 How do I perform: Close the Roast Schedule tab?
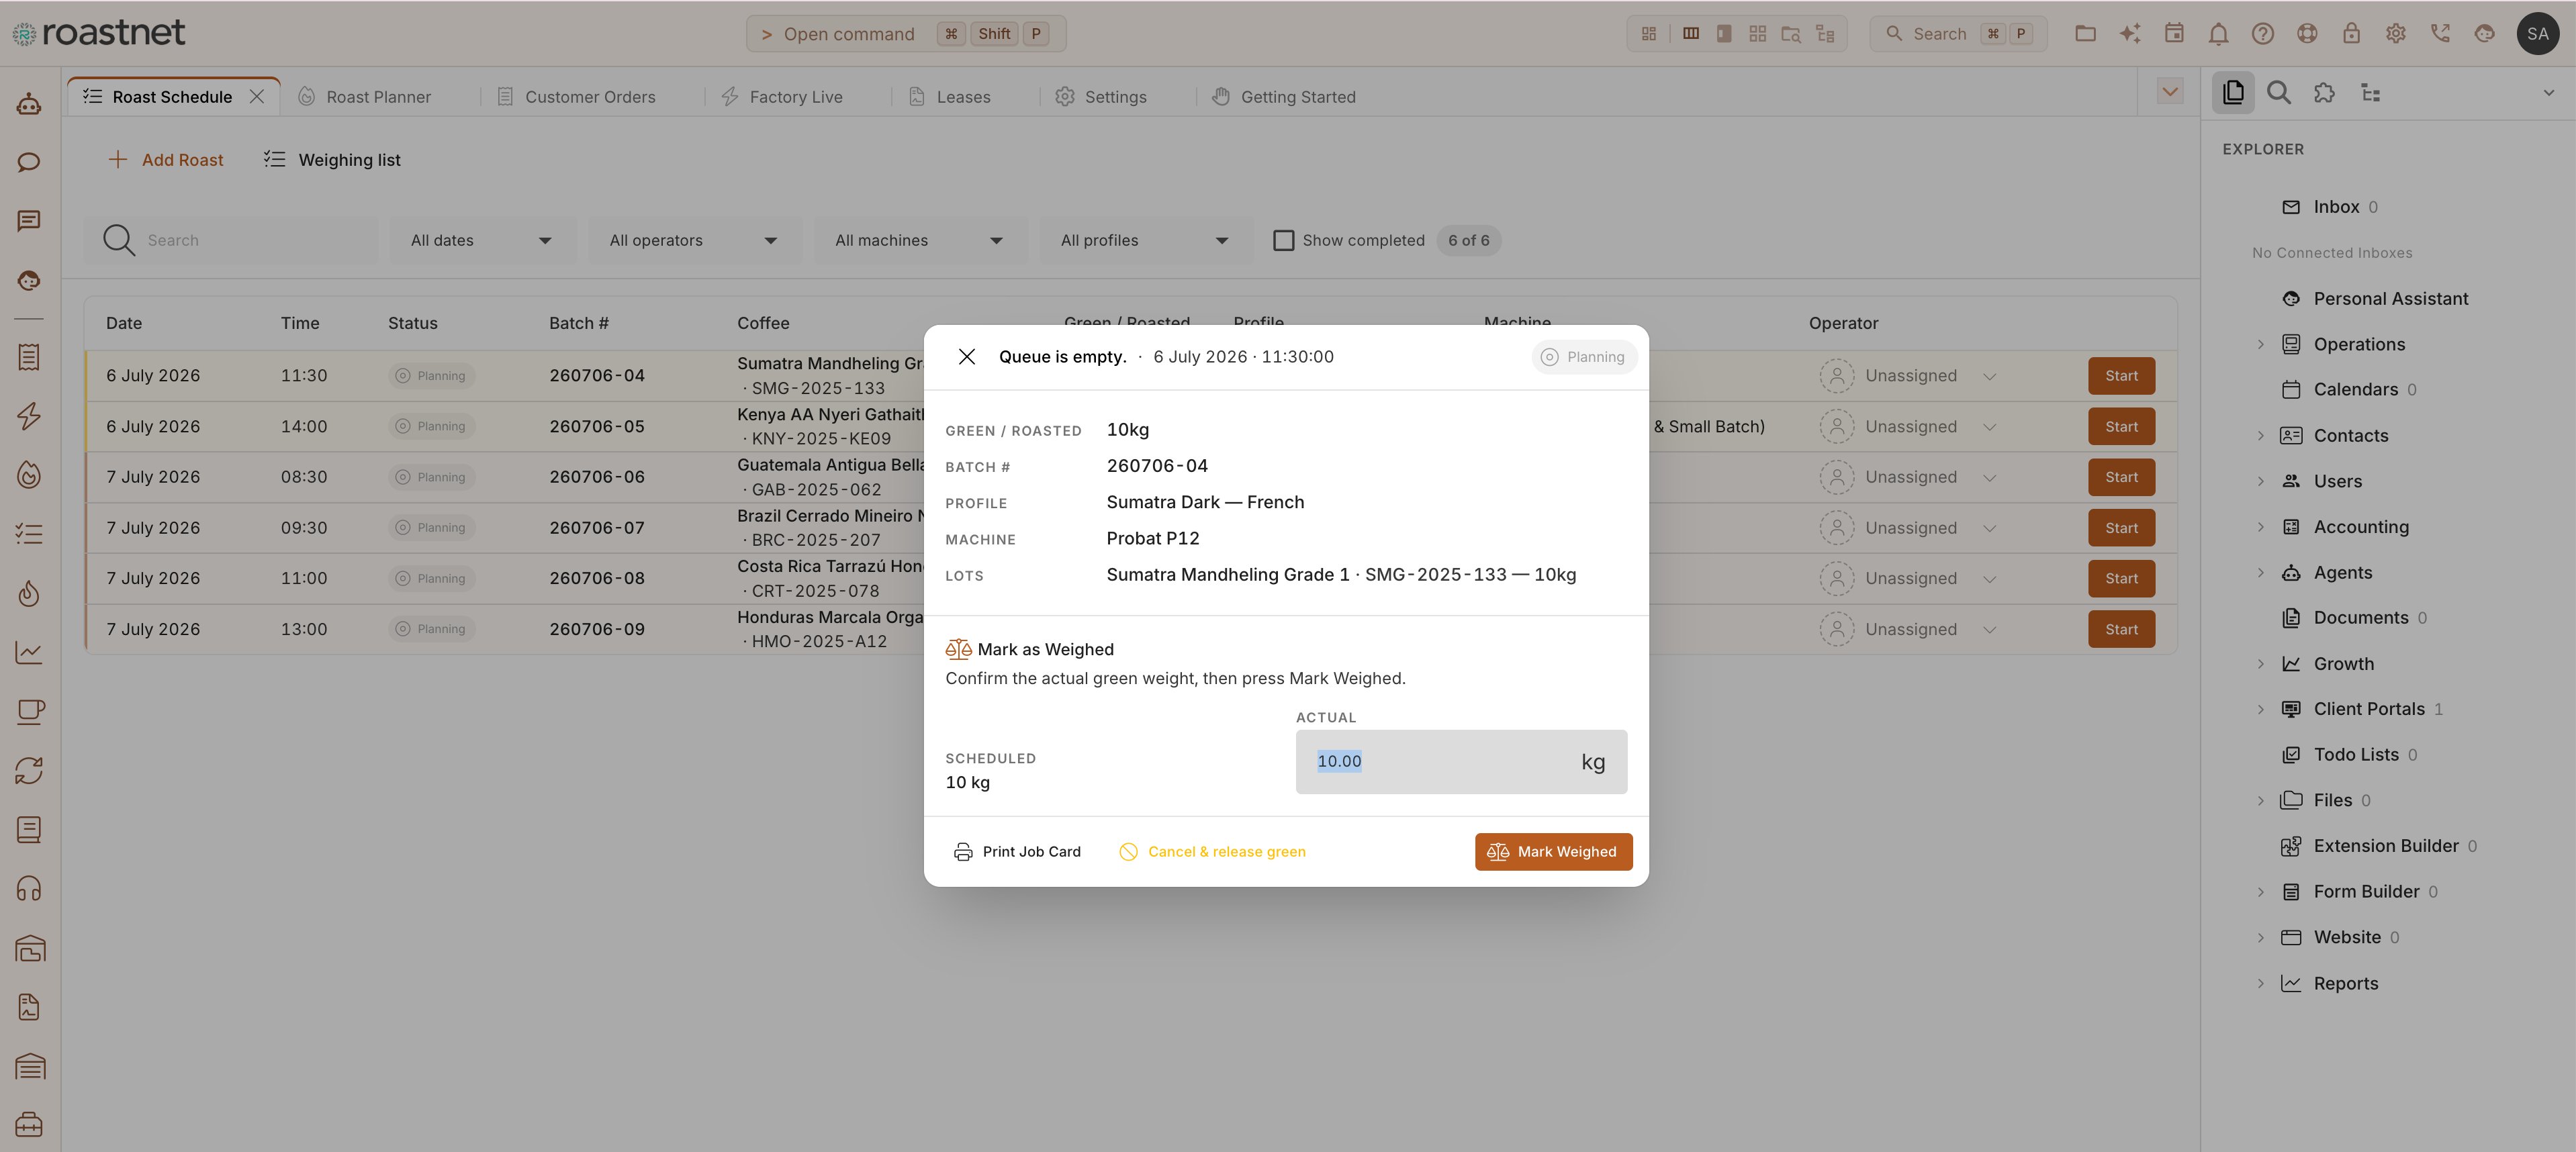coord(257,96)
